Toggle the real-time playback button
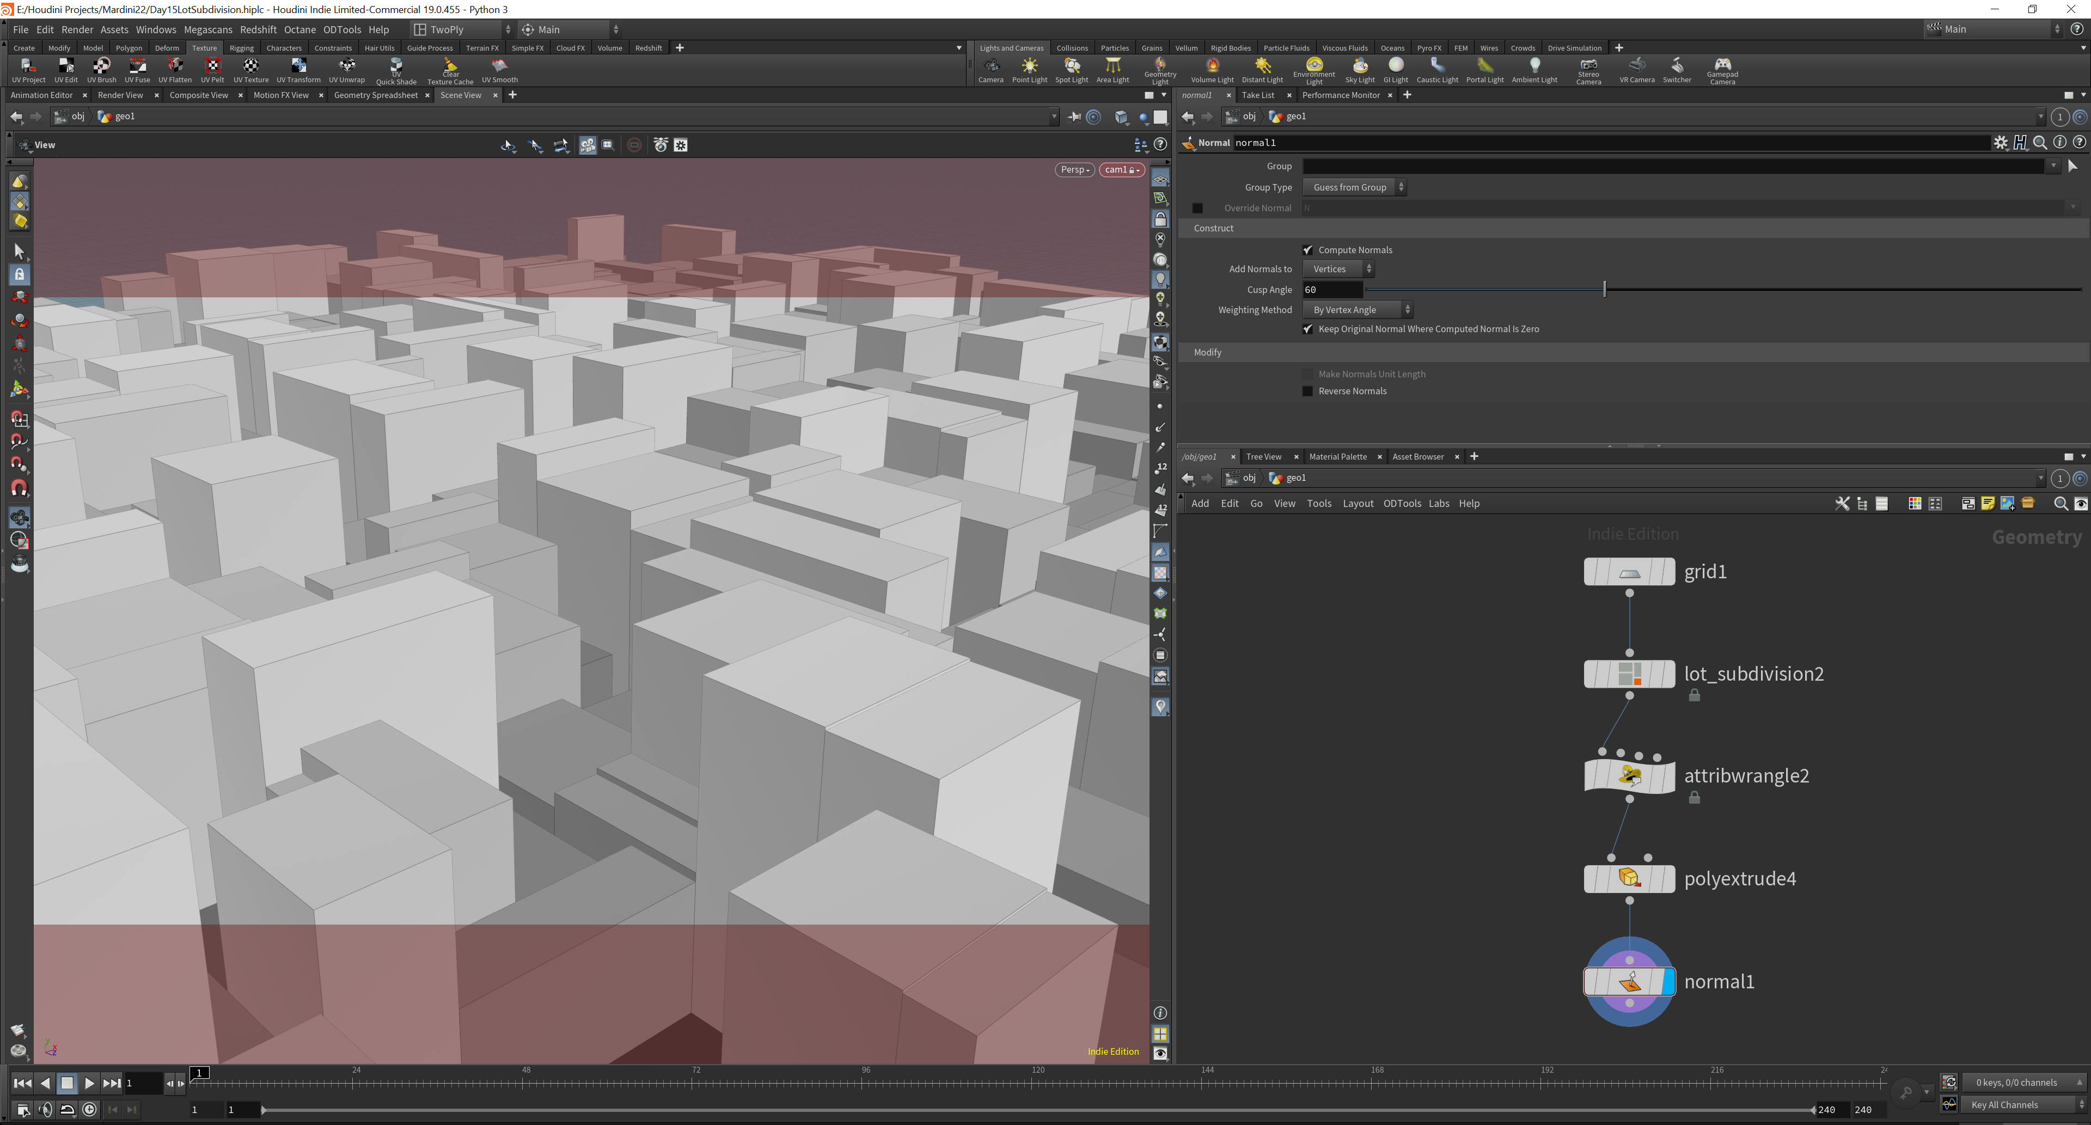 90,1110
